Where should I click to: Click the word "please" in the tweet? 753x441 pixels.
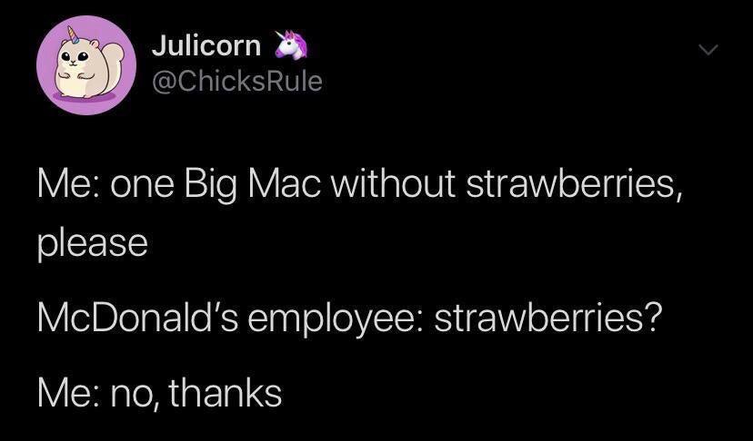tap(92, 243)
